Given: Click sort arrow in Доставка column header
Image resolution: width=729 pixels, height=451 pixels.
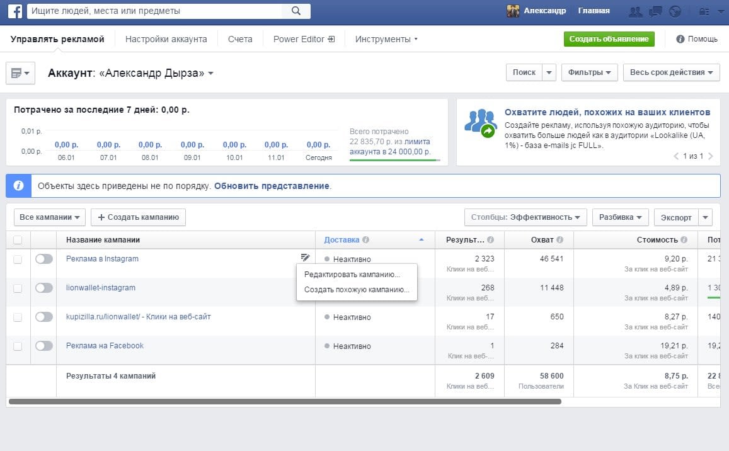Looking at the screenshot, I should pyautogui.click(x=422, y=239).
